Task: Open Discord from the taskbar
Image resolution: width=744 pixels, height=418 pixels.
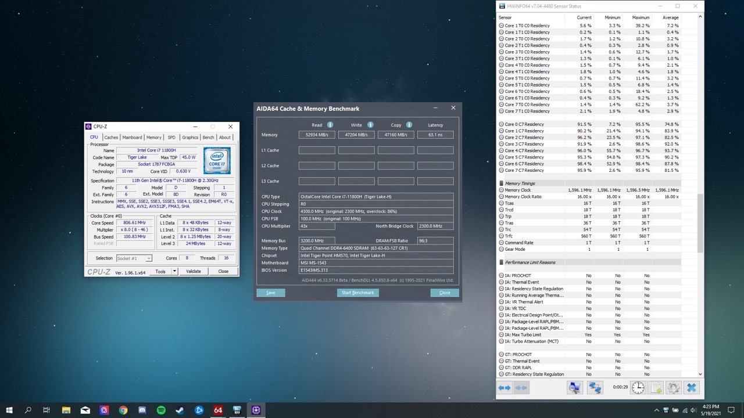Action: click(x=142, y=410)
